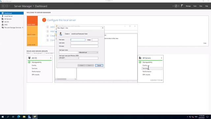This screenshot has height=119, width=211.
Task: Click the right arrow of the tree pane scrollbar
Action: click(x=75, y=79)
